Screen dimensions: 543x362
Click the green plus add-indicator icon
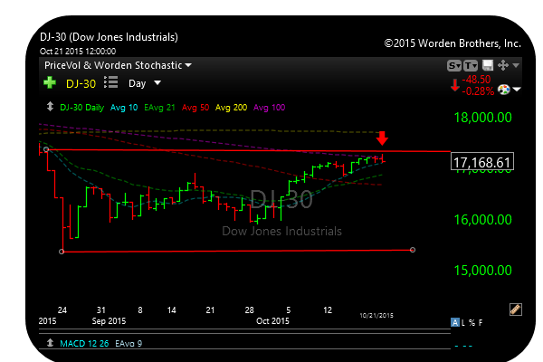tap(50, 82)
